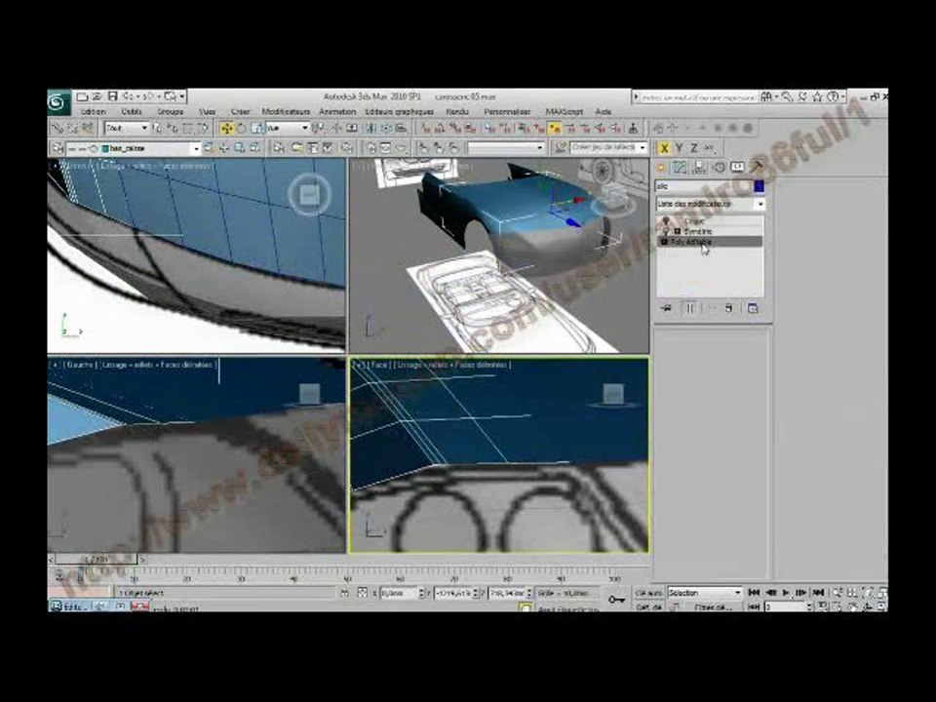Image resolution: width=936 pixels, height=702 pixels.
Task: Toggle the Show End Result button under the stack
Action: pyautogui.click(x=689, y=308)
